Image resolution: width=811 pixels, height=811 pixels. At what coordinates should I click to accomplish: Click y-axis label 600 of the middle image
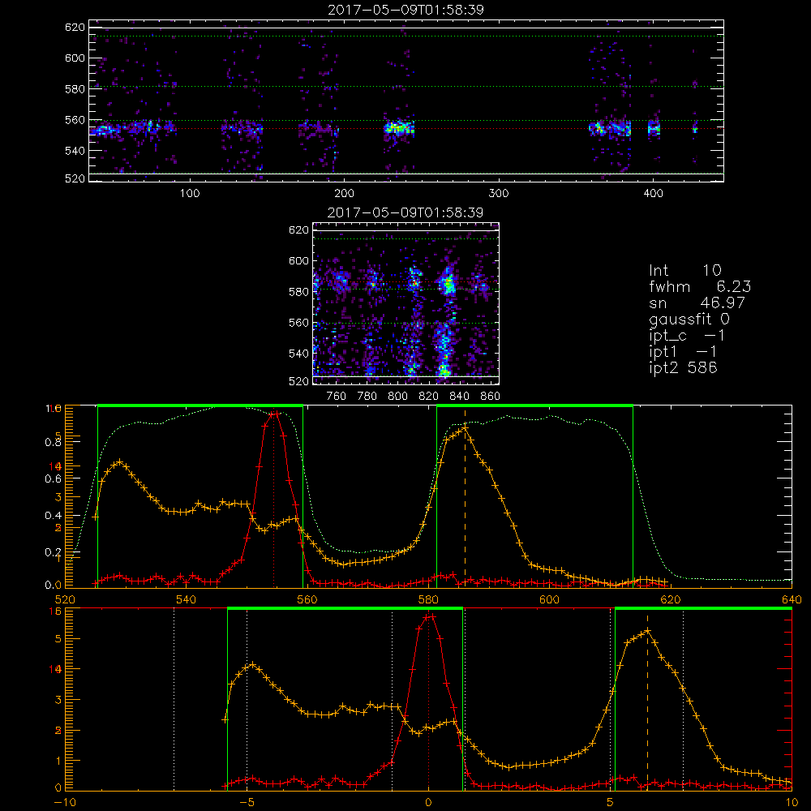pyautogui.click(x=298, y=260)
